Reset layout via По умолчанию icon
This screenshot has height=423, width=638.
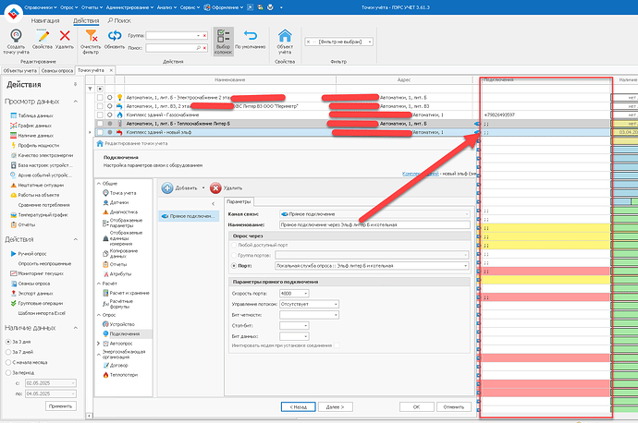pos(251,40)
